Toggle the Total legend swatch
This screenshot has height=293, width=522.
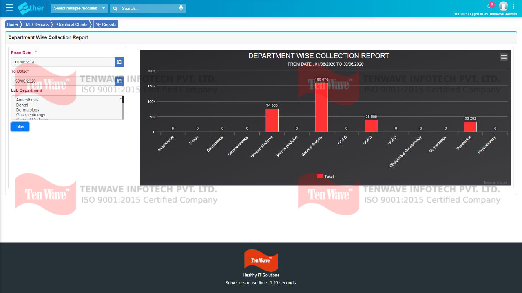320,176
